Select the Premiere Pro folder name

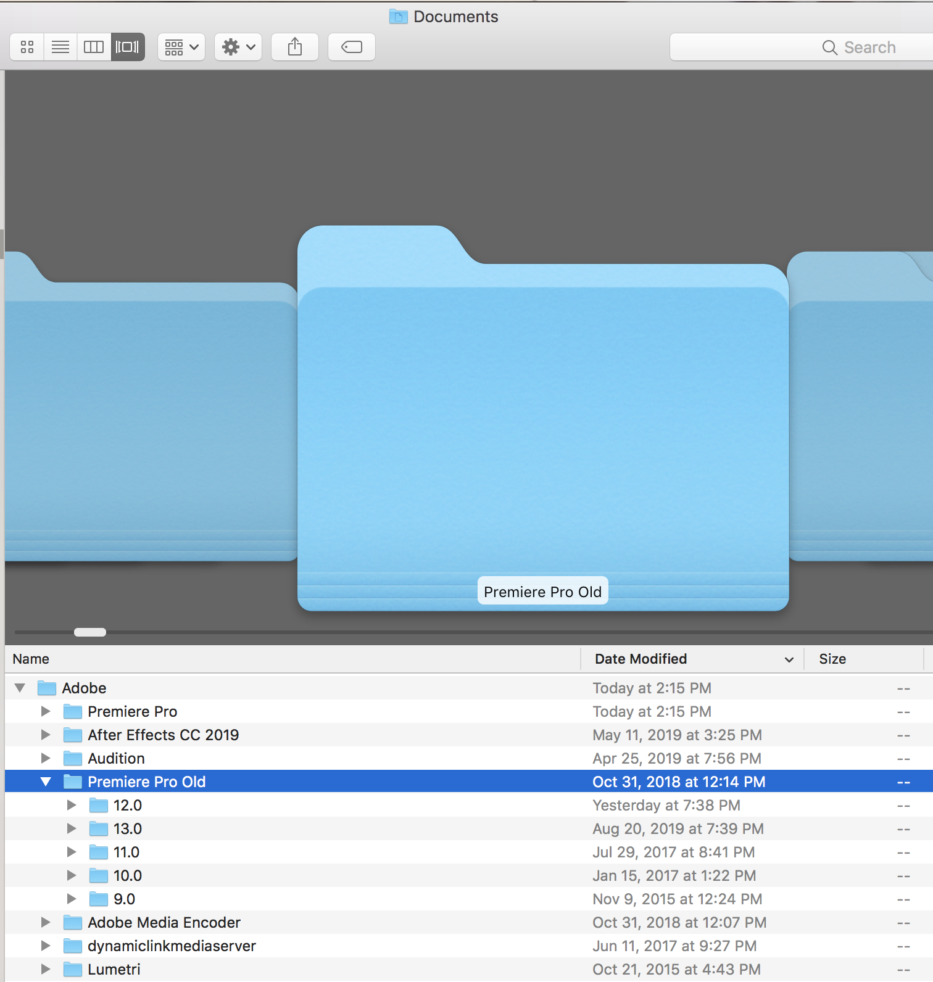tap(133, 711)
